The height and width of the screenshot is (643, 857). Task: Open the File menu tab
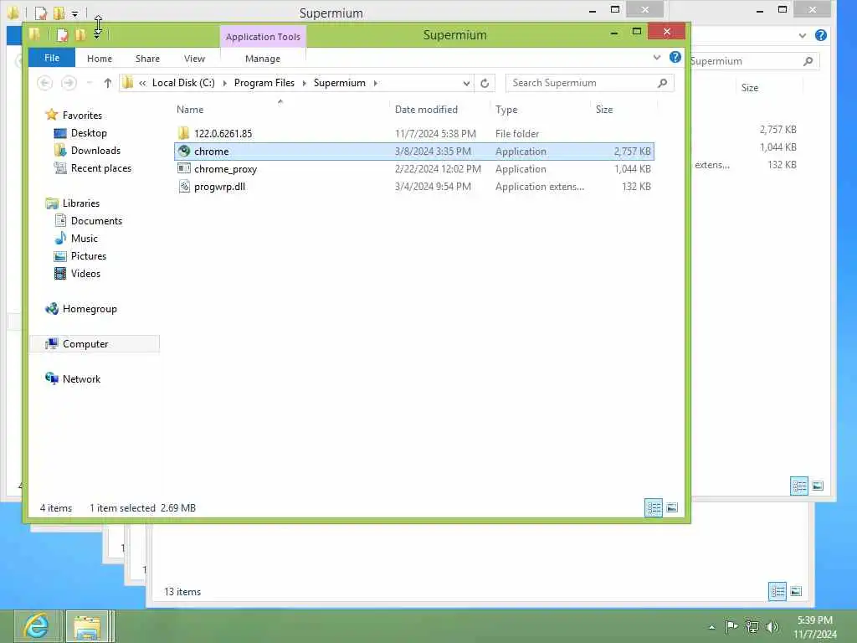52,58
